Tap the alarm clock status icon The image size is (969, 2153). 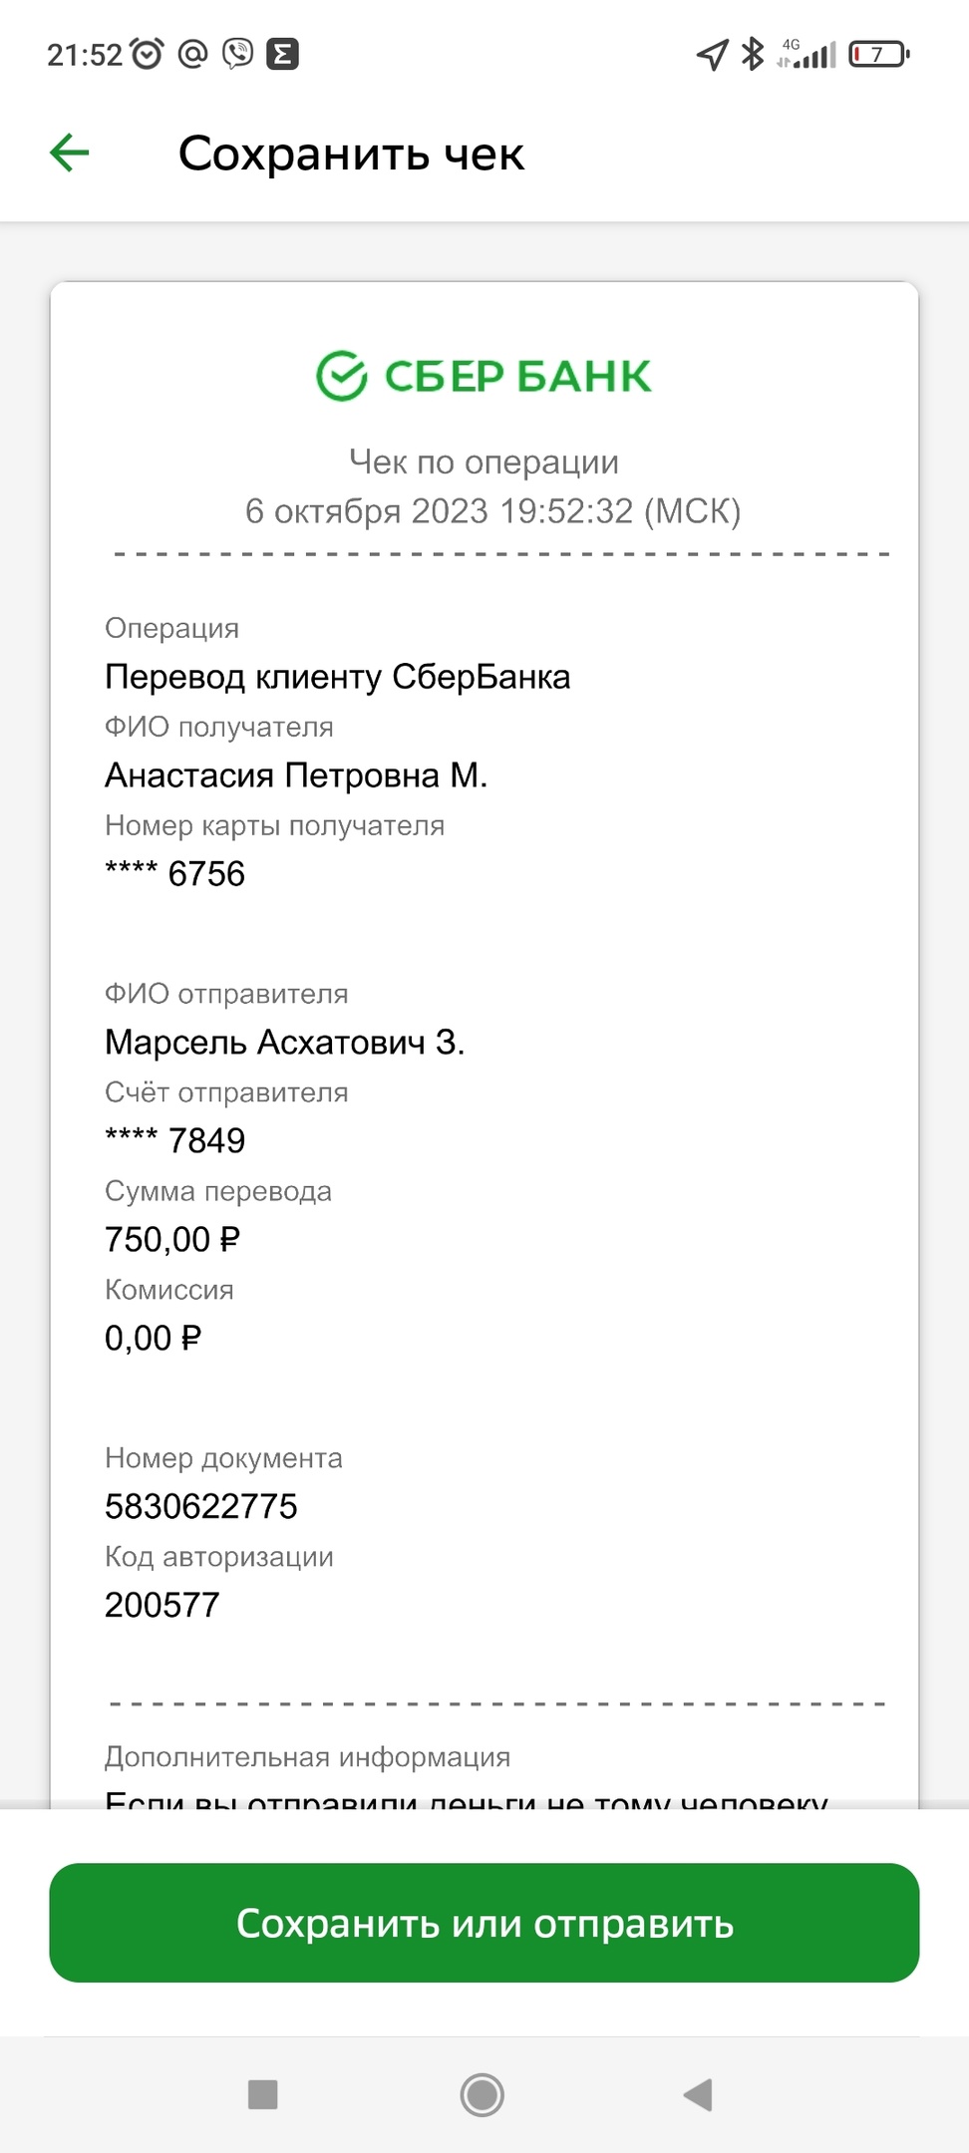[148, 54]
